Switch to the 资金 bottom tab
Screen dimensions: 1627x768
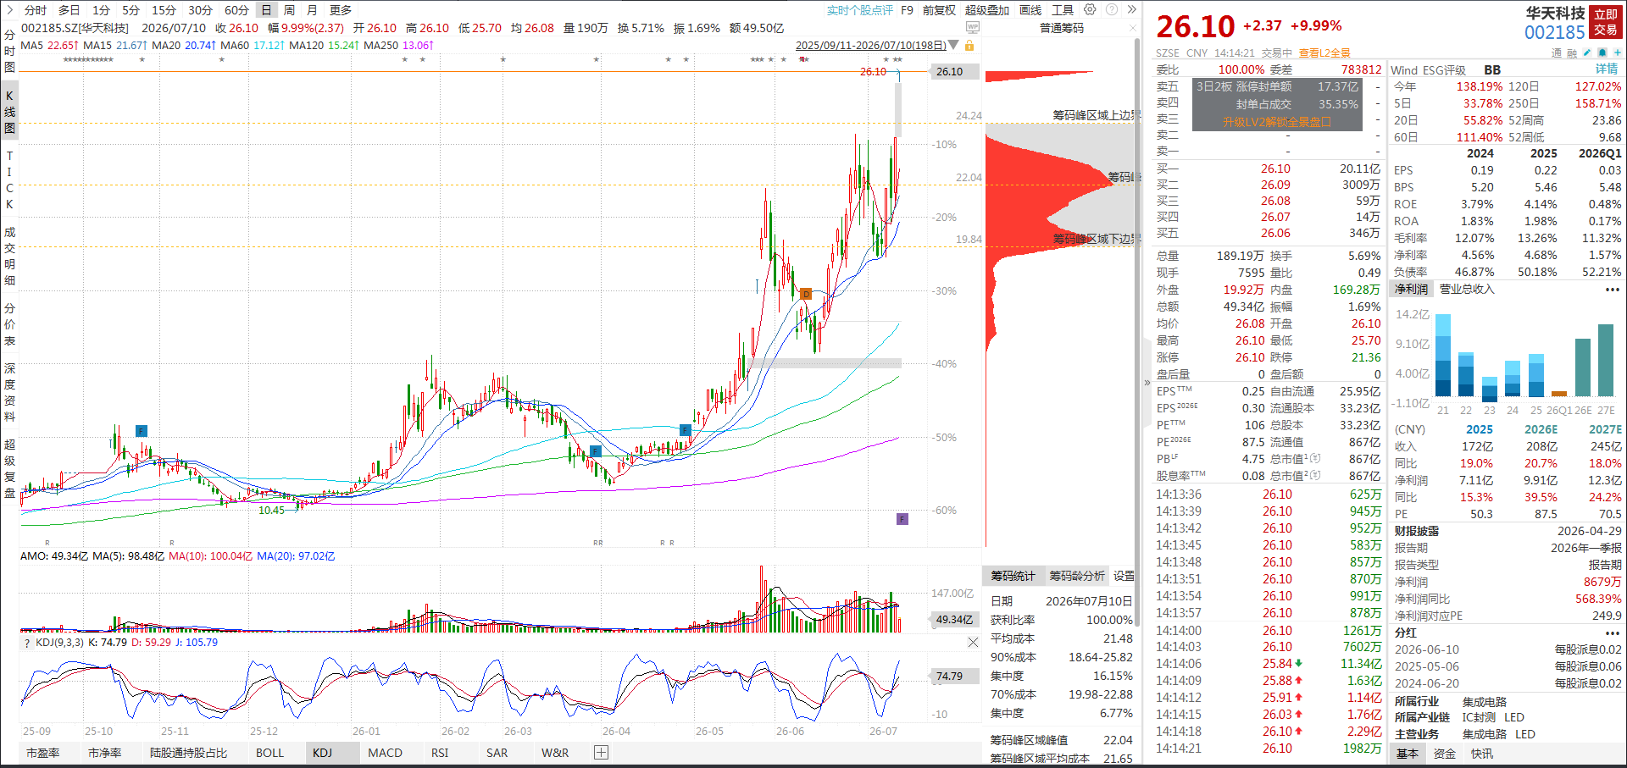click(1445, 754)
